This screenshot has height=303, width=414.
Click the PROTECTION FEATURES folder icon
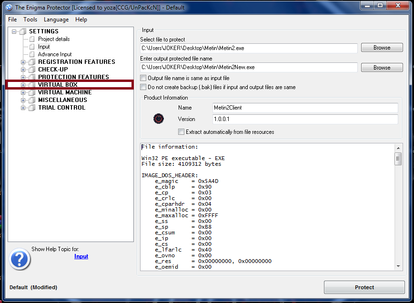[x=32, y=77]
